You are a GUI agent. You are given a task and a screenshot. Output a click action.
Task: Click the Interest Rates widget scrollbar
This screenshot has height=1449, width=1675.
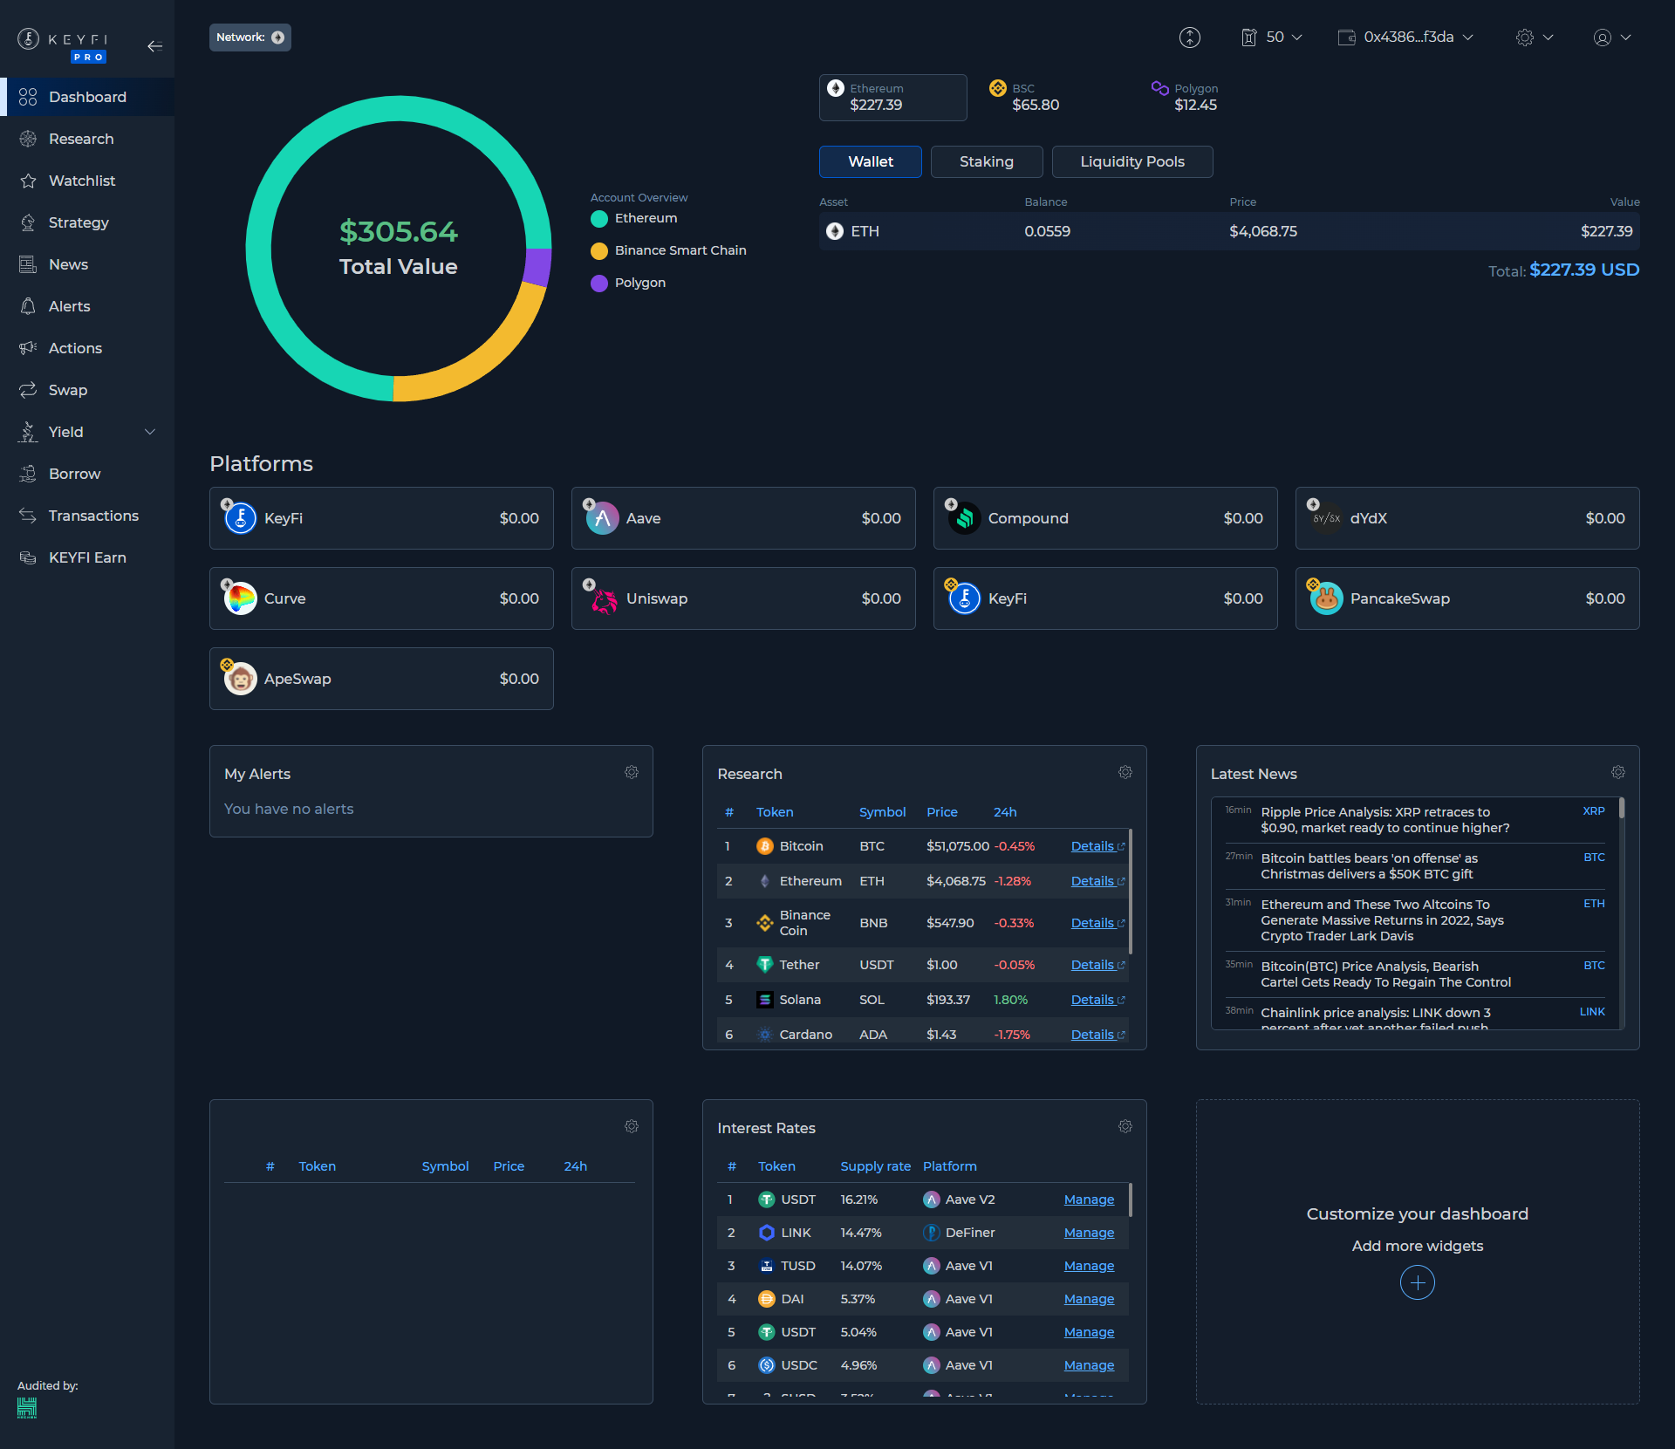pos(1131,1200)
